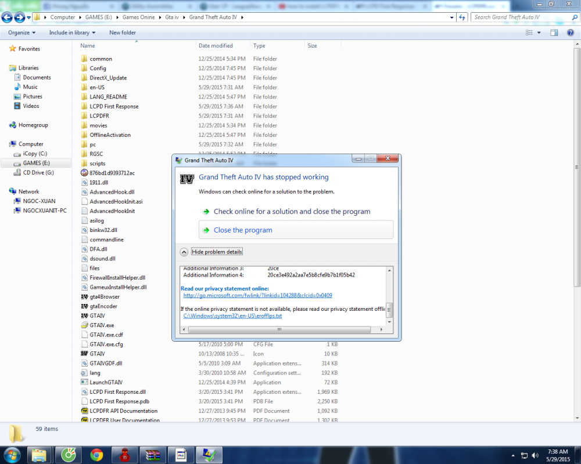Click the Search Grand Theft Auto IV field

[522, 17]
